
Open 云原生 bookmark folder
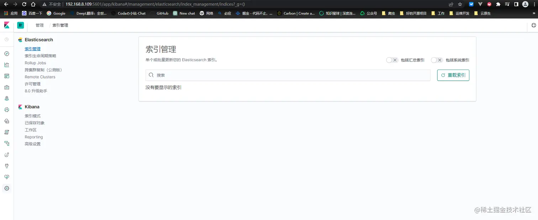point(482,13)
